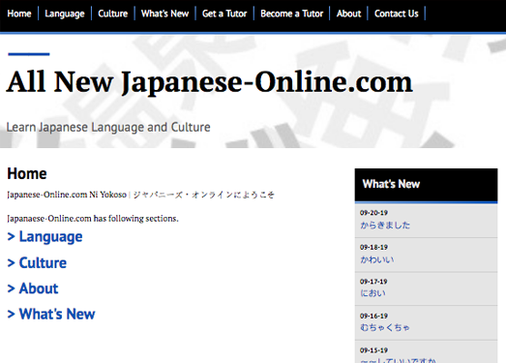Image resolution: width=506 pixels, height=363 pixels.
Task: Click the 09-20-19 date in the sidebar
Action: pos(373,213)
